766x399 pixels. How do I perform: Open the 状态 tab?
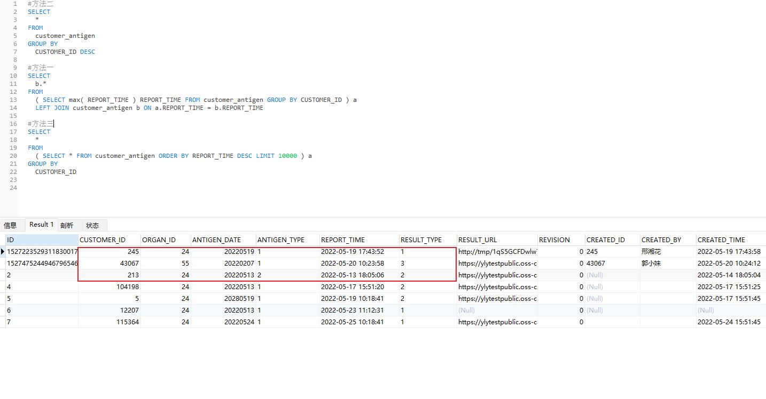point(92,225)
